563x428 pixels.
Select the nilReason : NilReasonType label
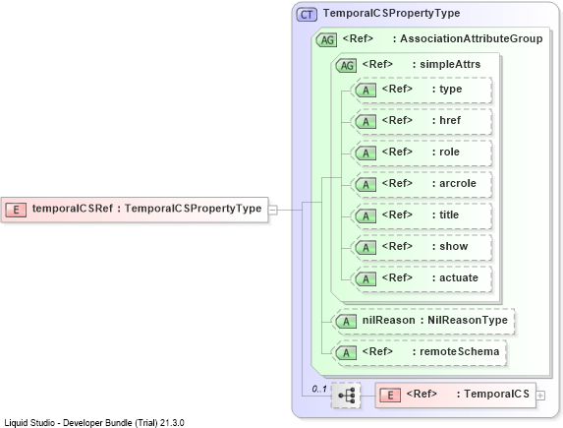pyautogui.click(x=435, y=320)
